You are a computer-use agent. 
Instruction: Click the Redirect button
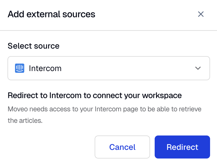pyautogui.click(x=182, y=147)
